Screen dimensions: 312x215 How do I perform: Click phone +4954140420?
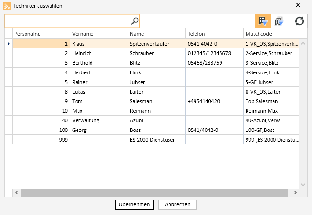(214, 101)
